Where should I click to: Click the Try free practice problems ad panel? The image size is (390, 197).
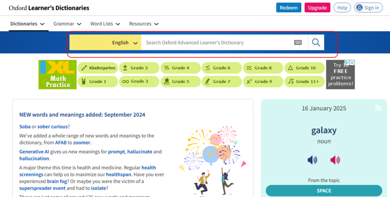pos(340,75)
